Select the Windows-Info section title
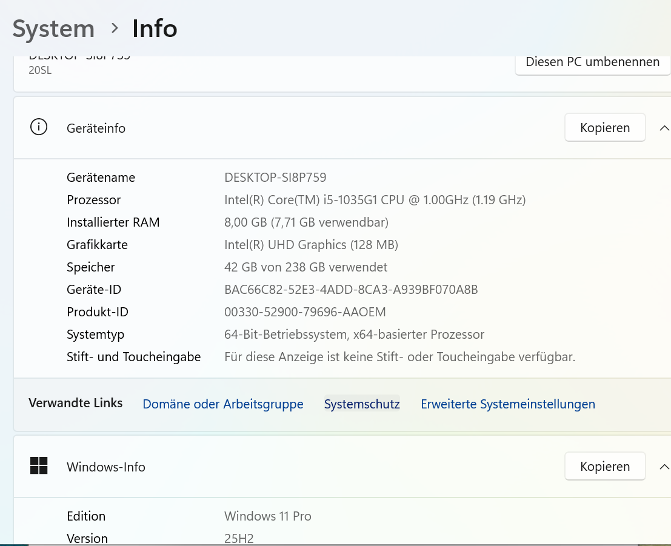 [105, 467]
